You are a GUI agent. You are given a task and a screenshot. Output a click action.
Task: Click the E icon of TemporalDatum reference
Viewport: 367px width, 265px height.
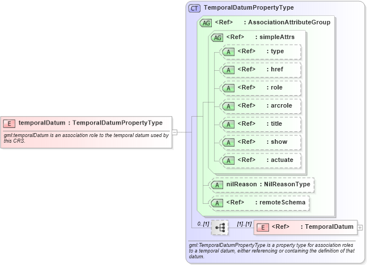click(x=263, y=227)
